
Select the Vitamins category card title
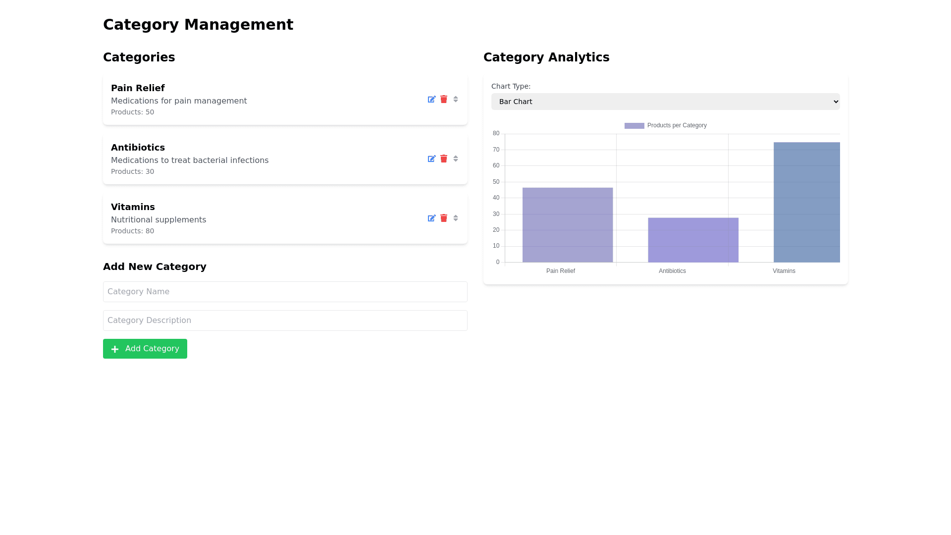[133, 207]
